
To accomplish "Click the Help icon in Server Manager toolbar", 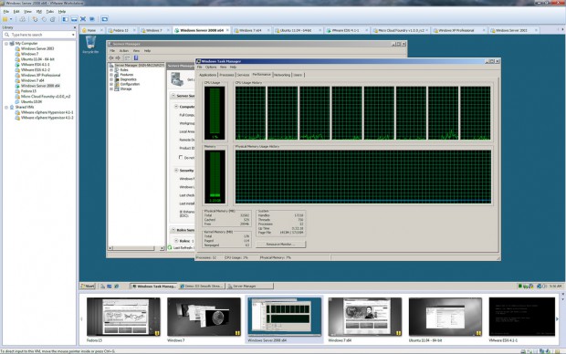I will pos(136,57).
